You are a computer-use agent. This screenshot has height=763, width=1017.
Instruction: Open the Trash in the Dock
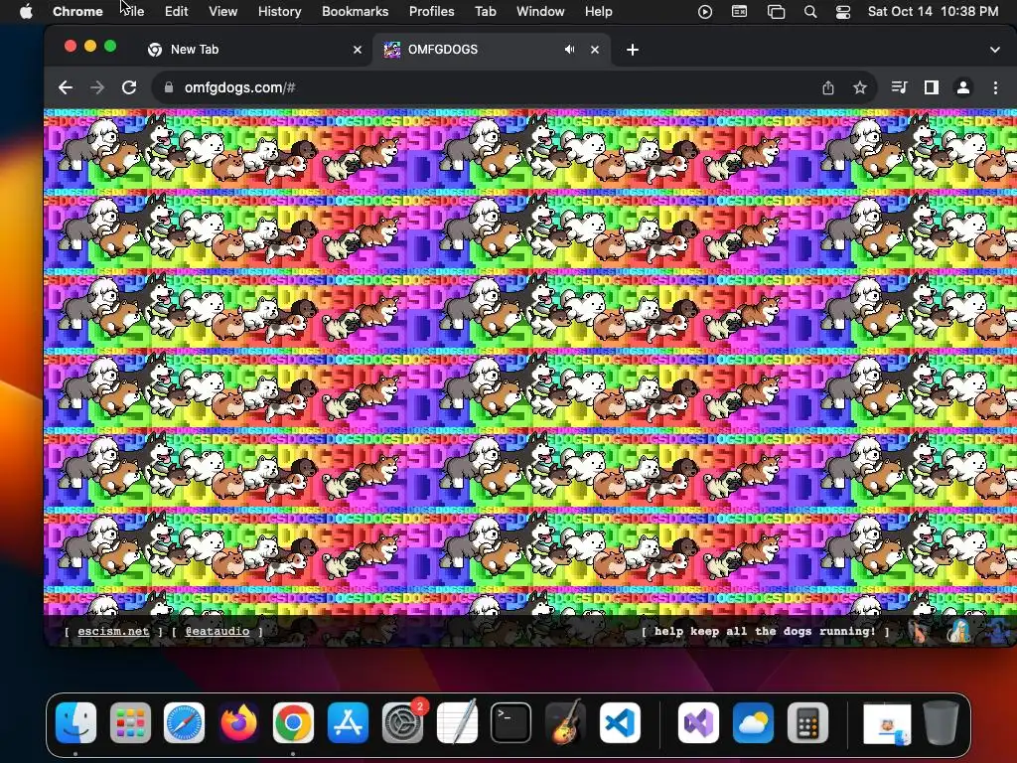click(942, 723)
